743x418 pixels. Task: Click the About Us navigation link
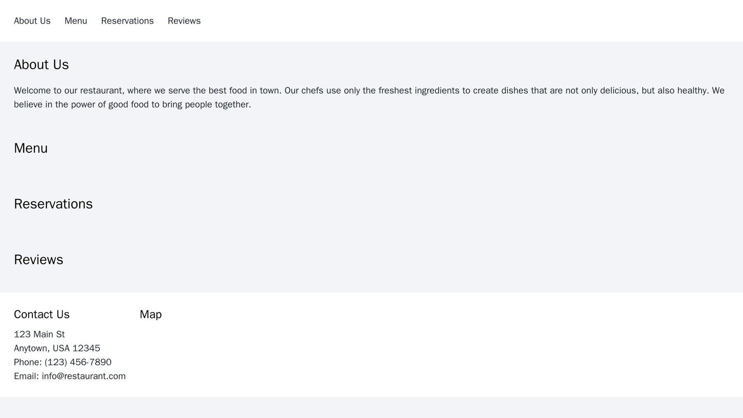point(32,21)
